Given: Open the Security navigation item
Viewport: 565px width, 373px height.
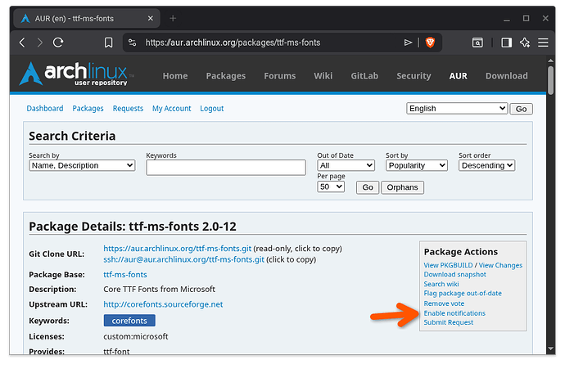Looking at the screenshot, I should (414, 76).
